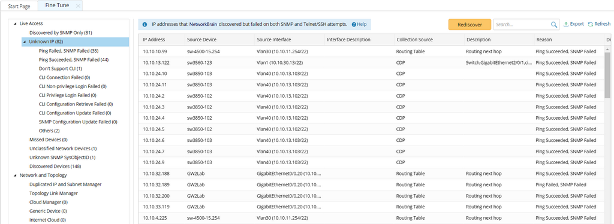Click the info icon in banner
Viewport: 614px width, 224px height.
point(145,24)
